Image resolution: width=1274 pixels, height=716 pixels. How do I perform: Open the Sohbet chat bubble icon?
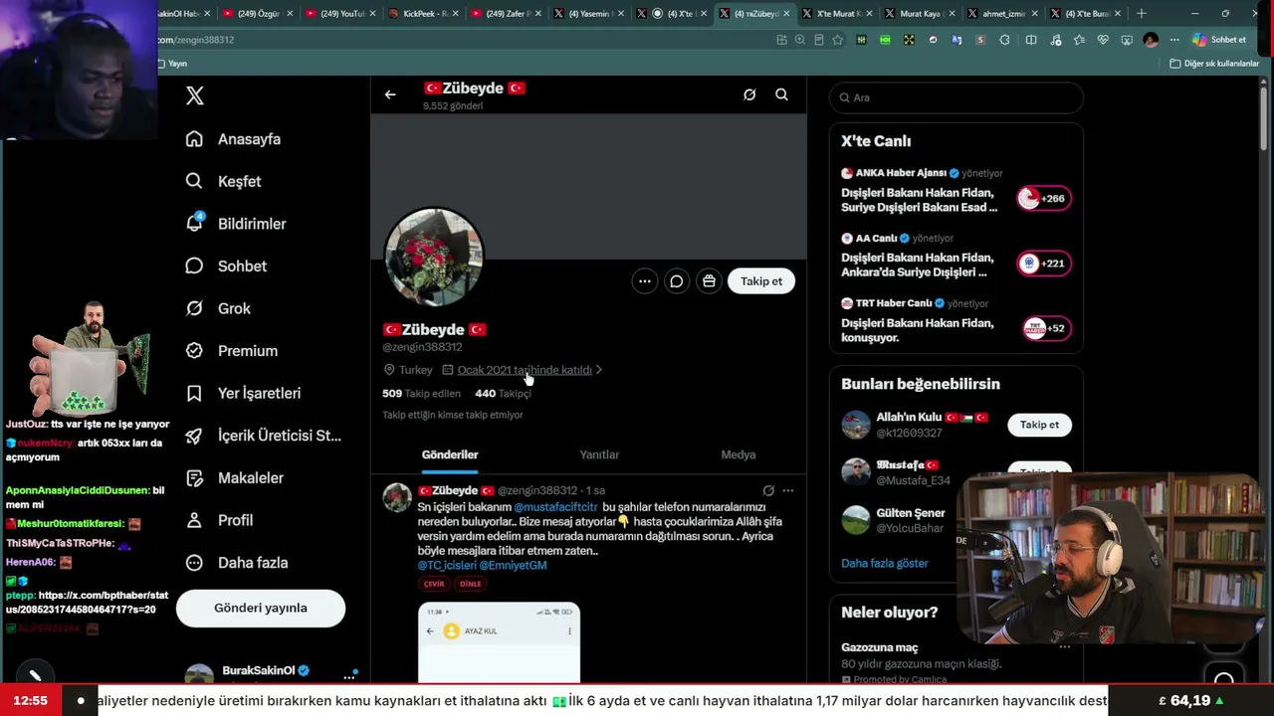tap(195, 266)
